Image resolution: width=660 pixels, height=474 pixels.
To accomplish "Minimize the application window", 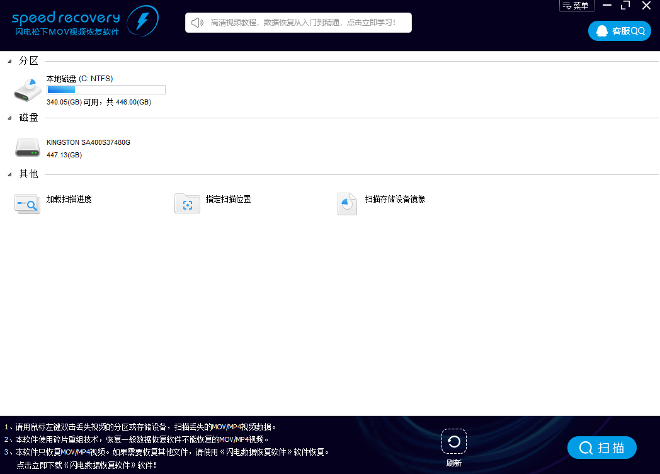I will tap(607, 6).
